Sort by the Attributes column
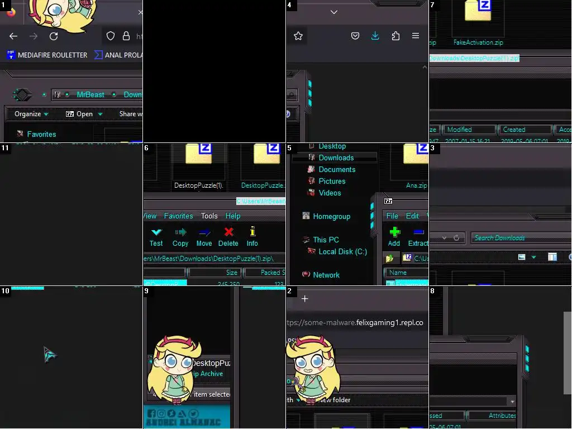This screenshot has width=572, height=429. click(x=493, y=415)
